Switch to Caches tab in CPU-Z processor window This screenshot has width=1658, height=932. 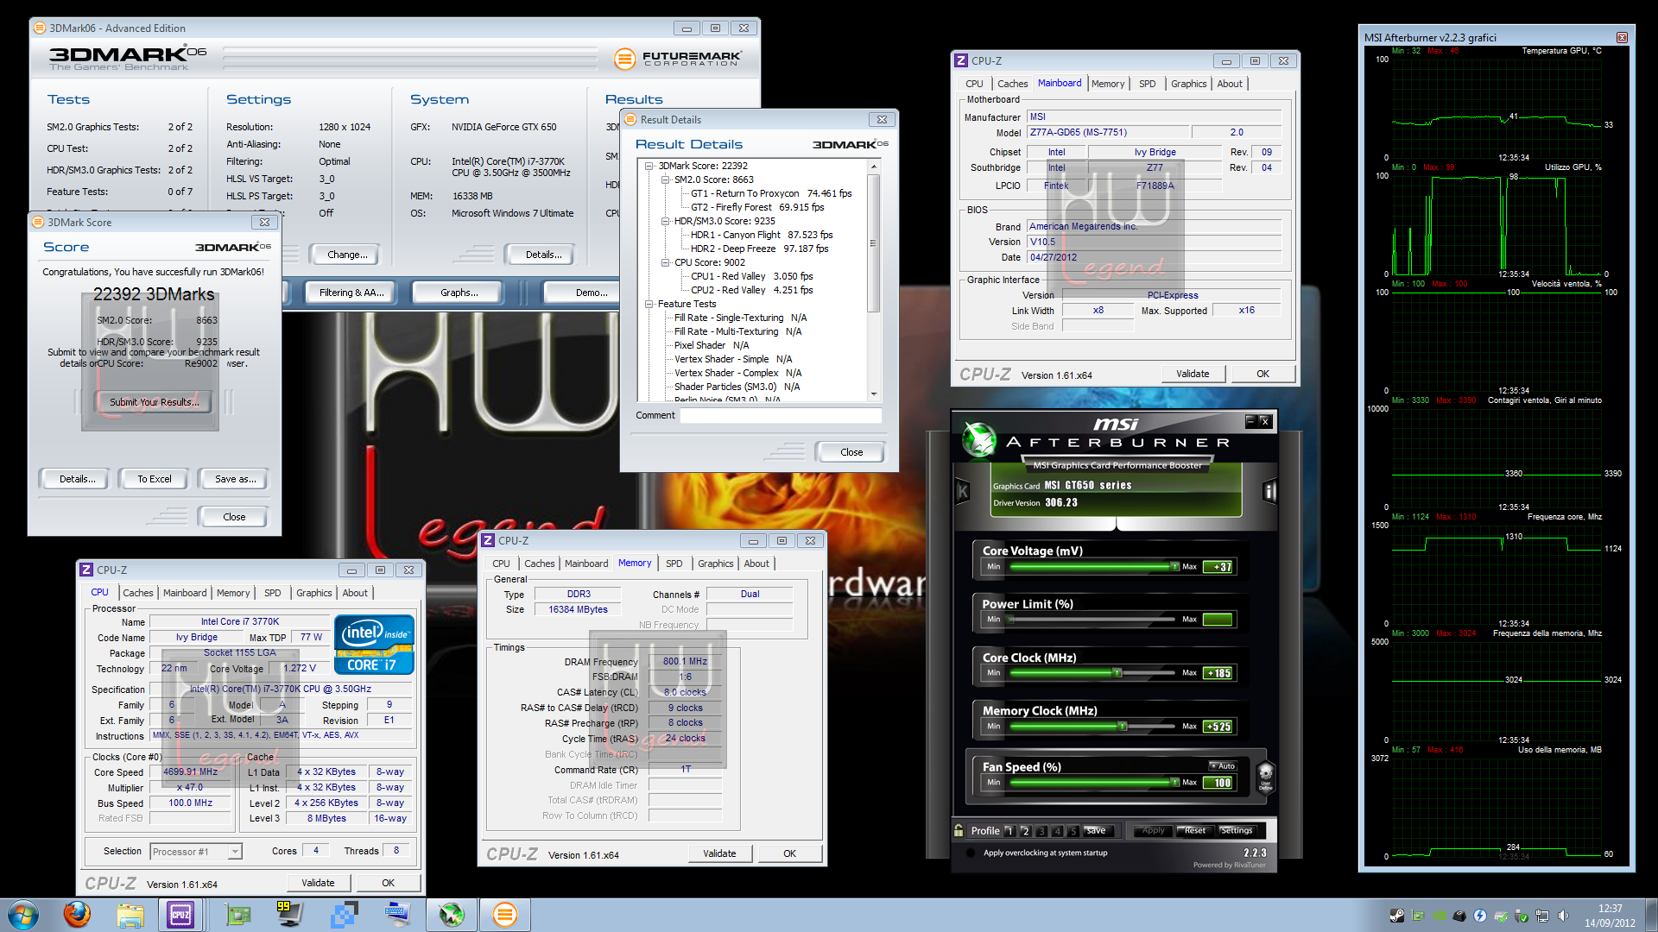click(137, 593)
